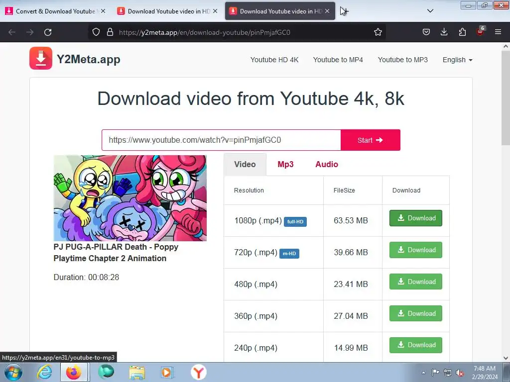Open the extensions puzzle icon
The image size is (510, 382).
[x=462, y=32]
